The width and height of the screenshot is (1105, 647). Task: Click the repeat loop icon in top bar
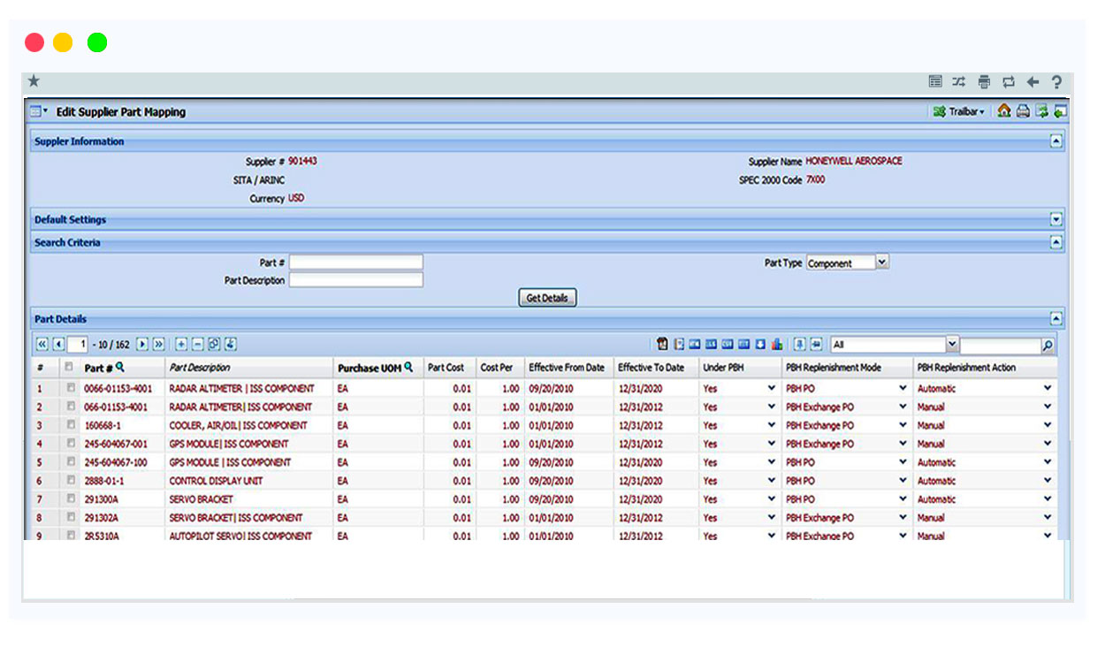coord(1009,82)
